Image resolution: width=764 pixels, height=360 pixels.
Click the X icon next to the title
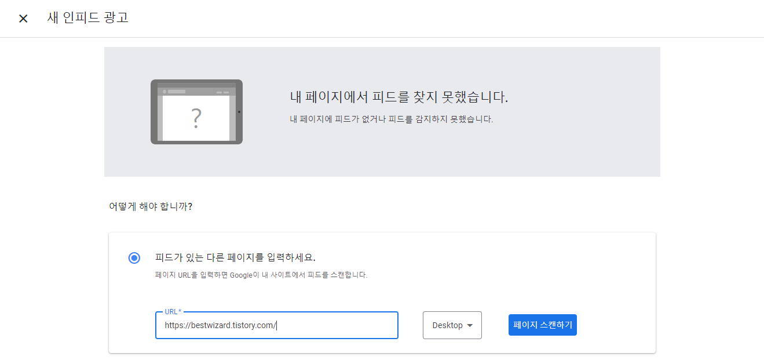23,18
